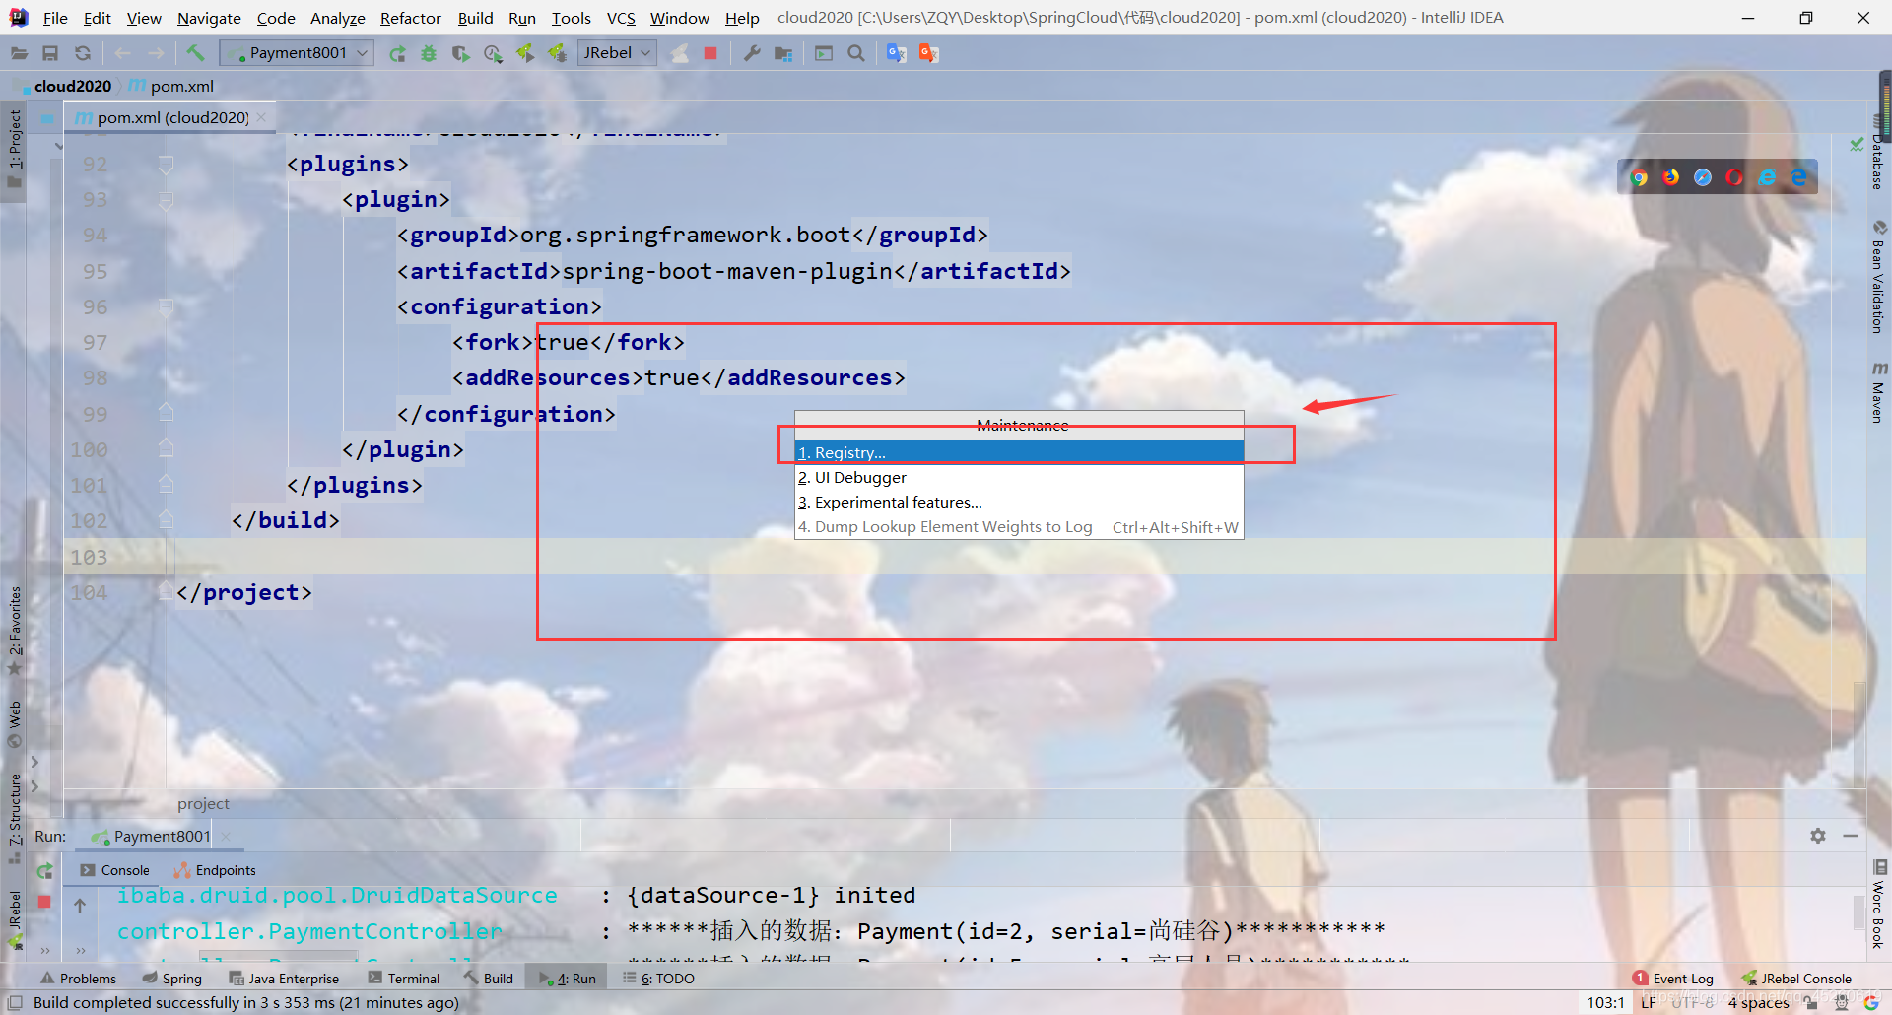Open in Firefox browser icon

coord(1671,177)
